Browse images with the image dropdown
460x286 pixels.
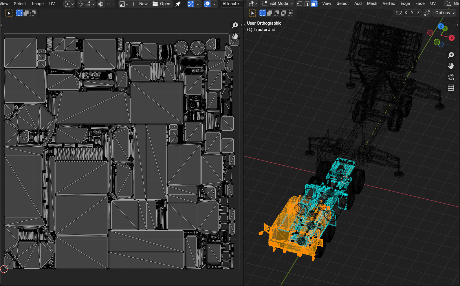point(124,4)
